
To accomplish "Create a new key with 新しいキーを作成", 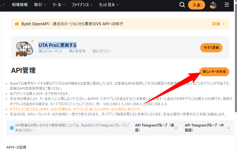I will (x=214, y=72).
